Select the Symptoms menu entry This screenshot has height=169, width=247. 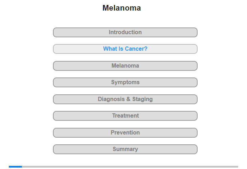point(125,82)
